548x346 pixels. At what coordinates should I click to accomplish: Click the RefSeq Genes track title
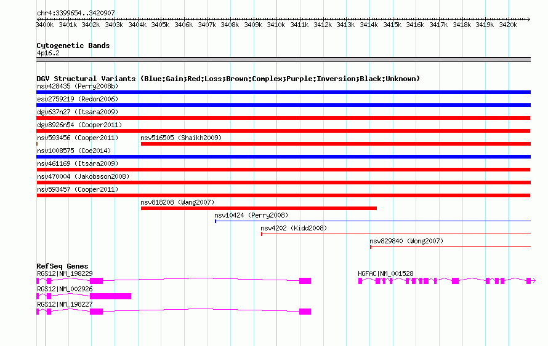click(x=62, y=266)
